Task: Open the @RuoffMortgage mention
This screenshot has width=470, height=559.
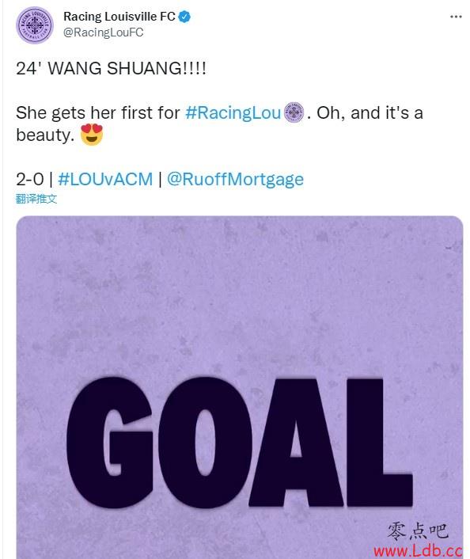Action: 235,179
